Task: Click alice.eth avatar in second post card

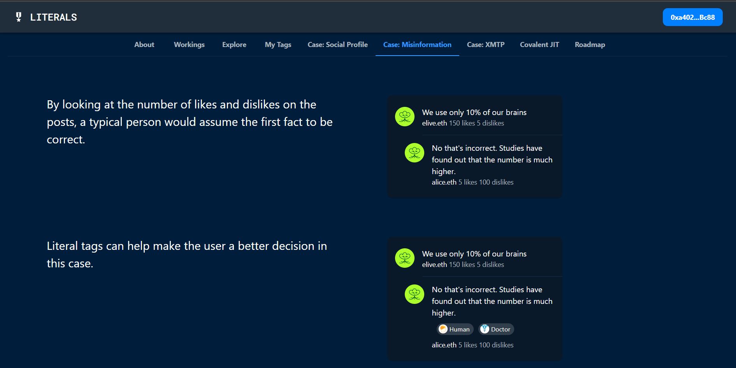Action: (415, 294)
